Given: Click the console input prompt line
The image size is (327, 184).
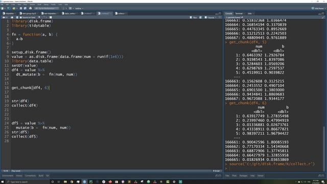Looking at the screenshot, I should tap(274, 168).
